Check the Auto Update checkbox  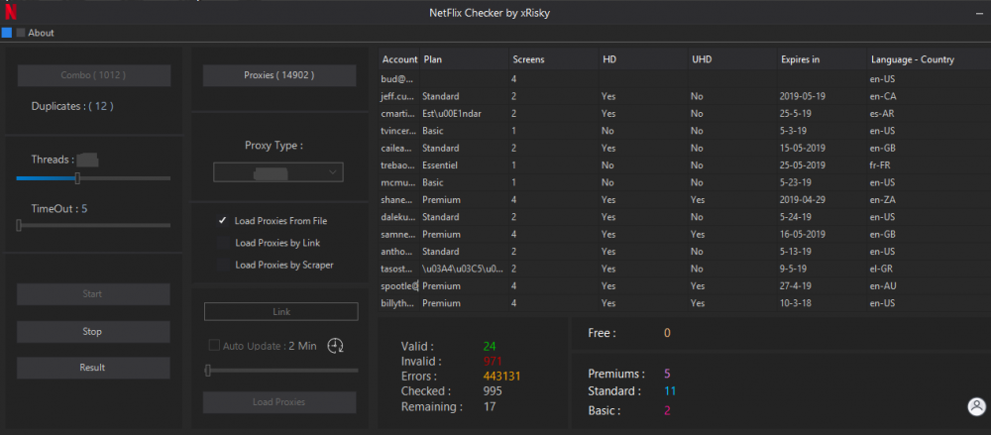pos(214,346)
